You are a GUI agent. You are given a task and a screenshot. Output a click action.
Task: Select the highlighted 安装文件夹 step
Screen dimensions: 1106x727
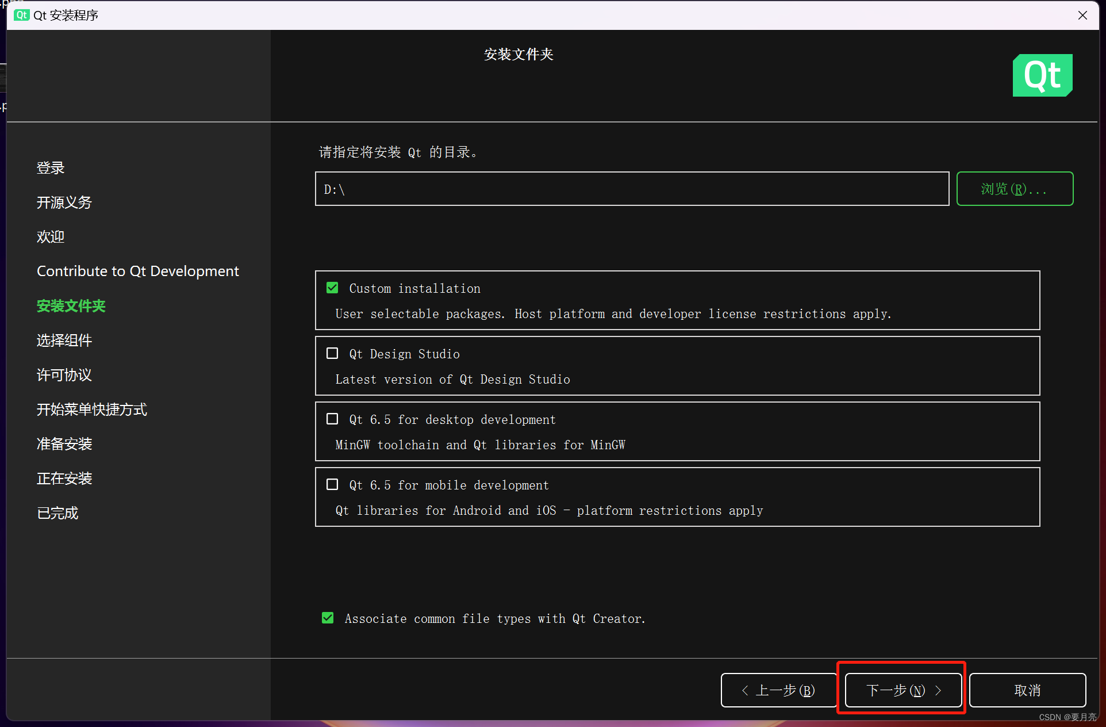tap(71, 306)
